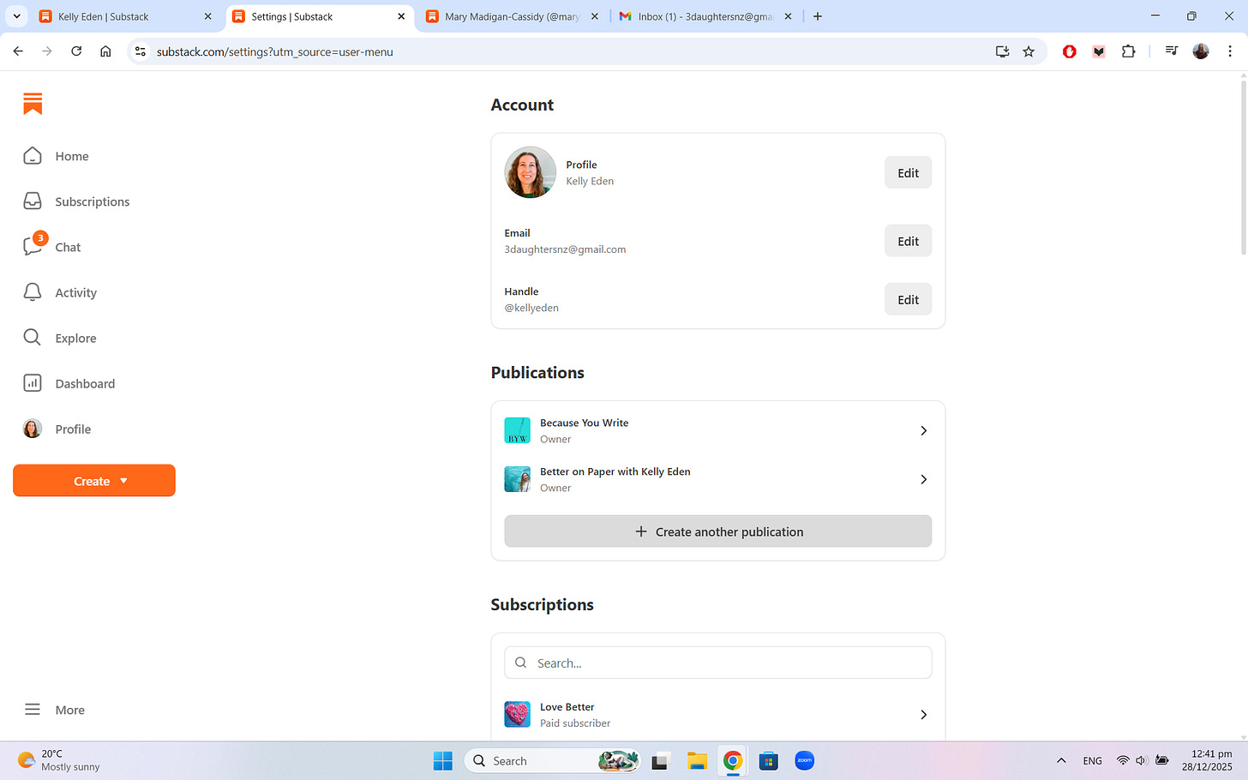Bookmark this page with star

coord(1029,51)
